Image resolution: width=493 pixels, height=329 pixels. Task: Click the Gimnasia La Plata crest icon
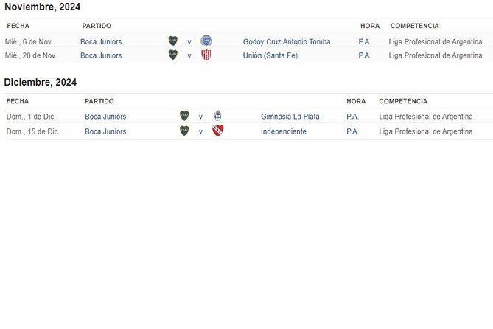[217, 117]
